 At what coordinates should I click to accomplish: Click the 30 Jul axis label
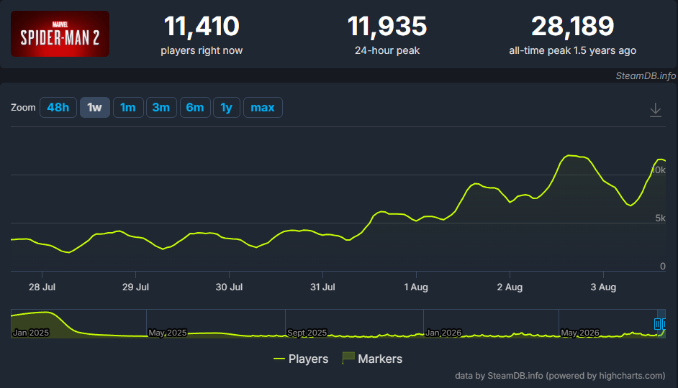pos(229,287)
